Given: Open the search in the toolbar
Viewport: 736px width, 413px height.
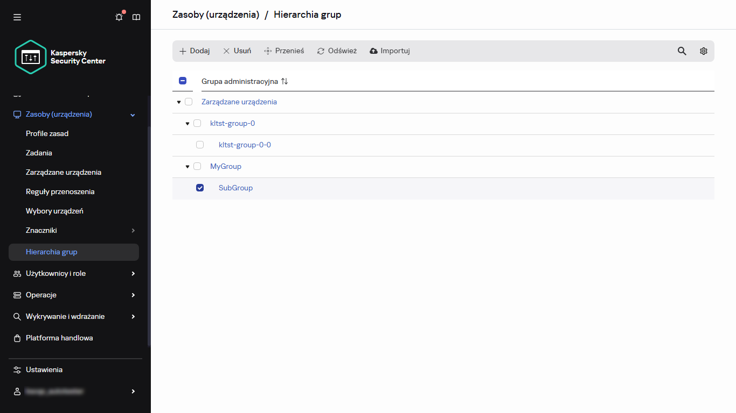Looking at the screenshot, I should (x=682, y=51).
